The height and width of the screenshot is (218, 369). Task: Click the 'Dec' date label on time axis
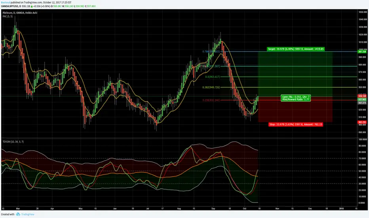tap(310, 208)
